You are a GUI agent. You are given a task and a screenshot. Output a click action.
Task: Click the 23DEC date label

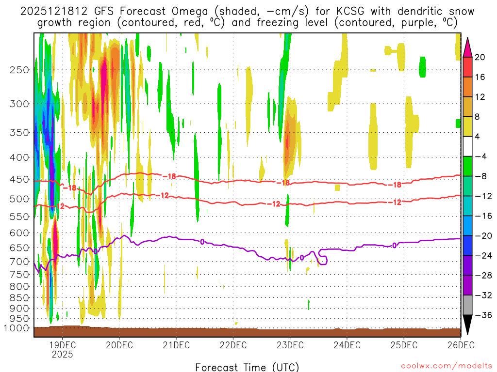tap(290, 345)
